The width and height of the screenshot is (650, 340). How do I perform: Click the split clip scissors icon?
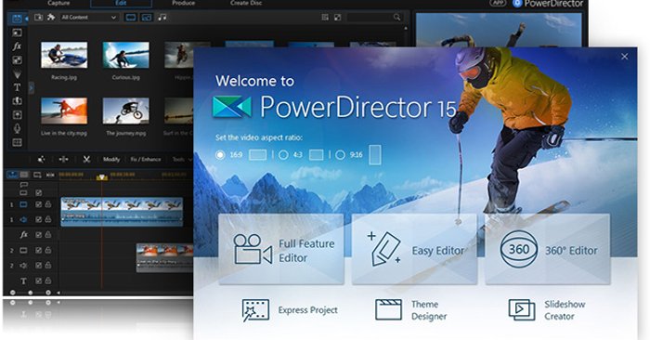[x=86, y=159]
